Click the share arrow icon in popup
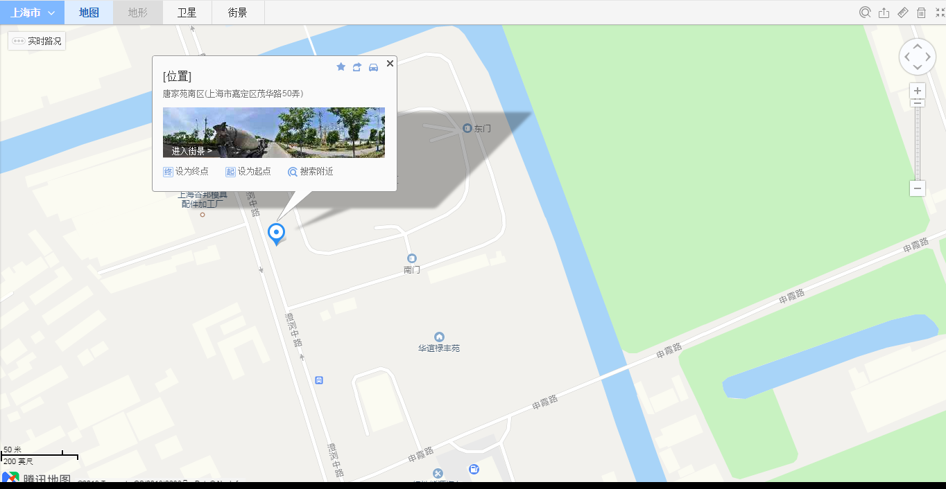 click(357, 66)
